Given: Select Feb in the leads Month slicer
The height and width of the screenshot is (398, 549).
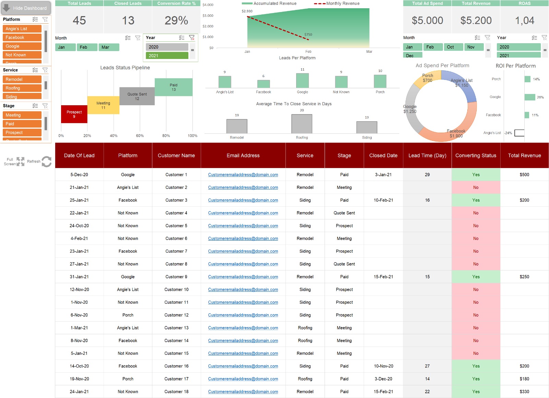Looking at the screenshot, I should pos(87,47).
